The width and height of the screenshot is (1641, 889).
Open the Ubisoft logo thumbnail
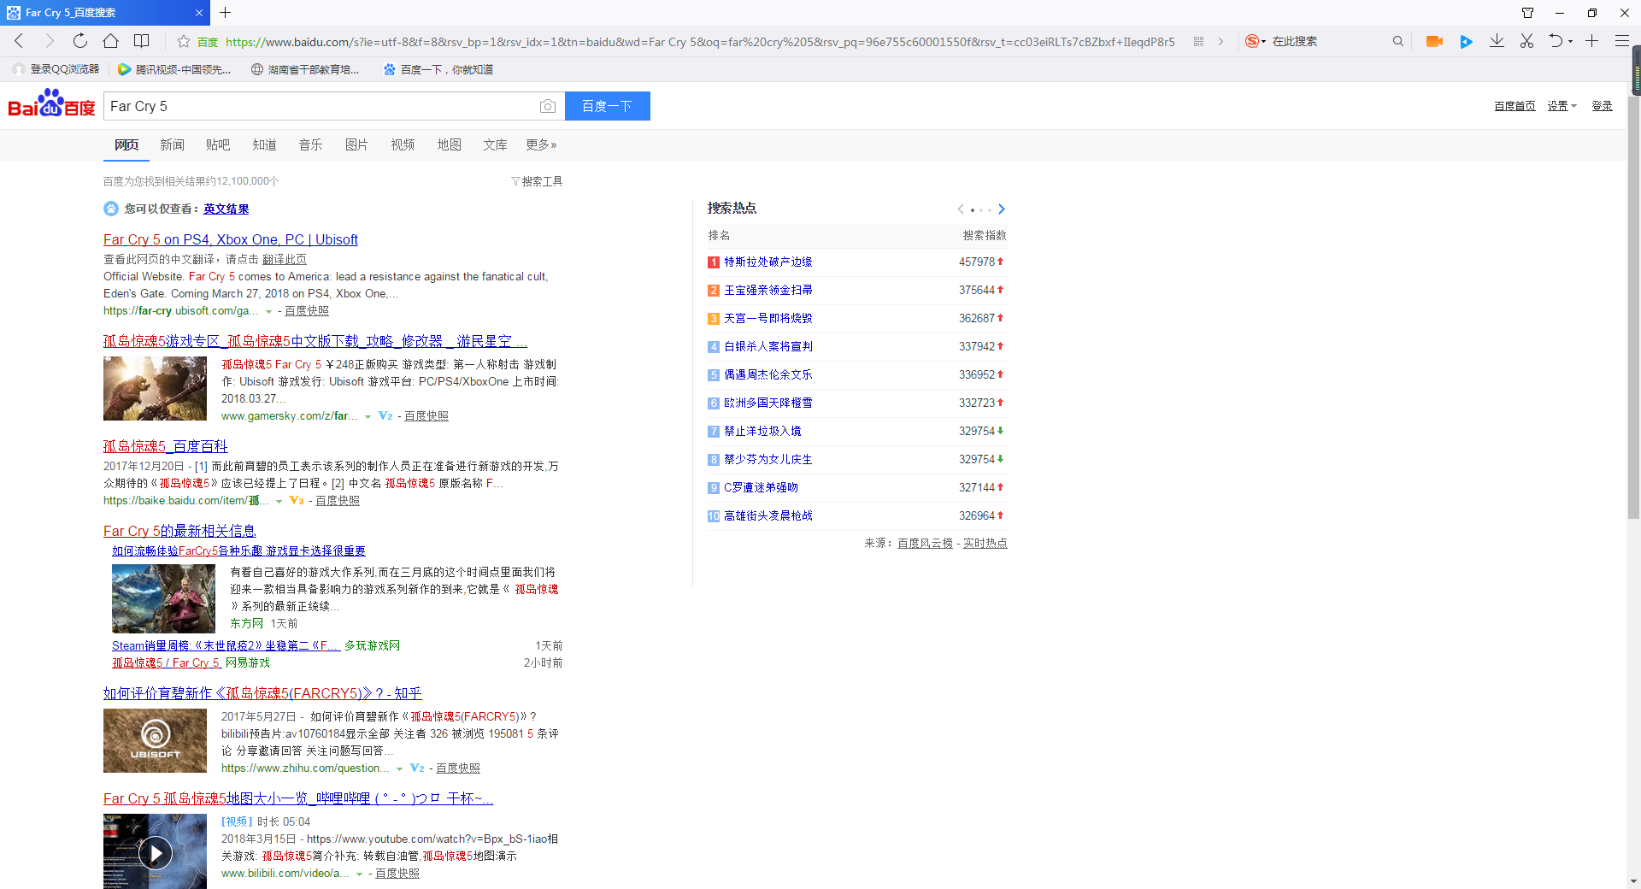tap(155, 740)
